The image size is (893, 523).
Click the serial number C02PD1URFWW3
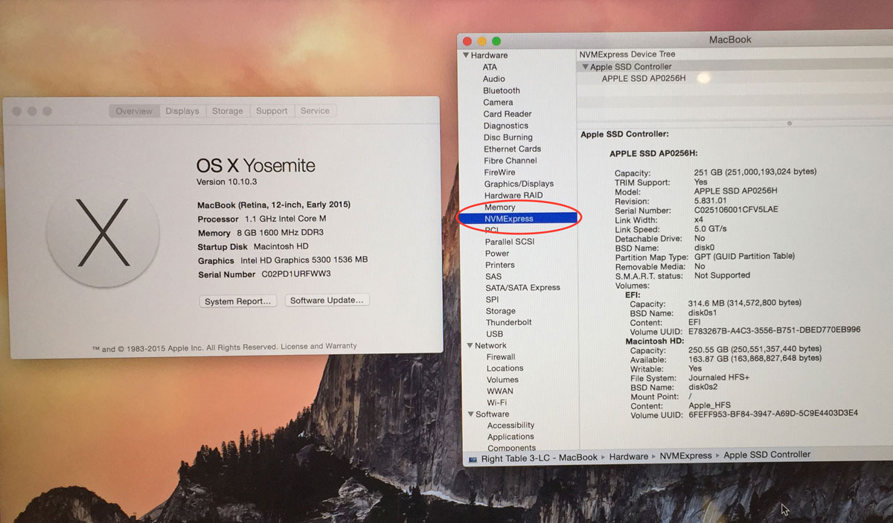(x=296, y=275)
